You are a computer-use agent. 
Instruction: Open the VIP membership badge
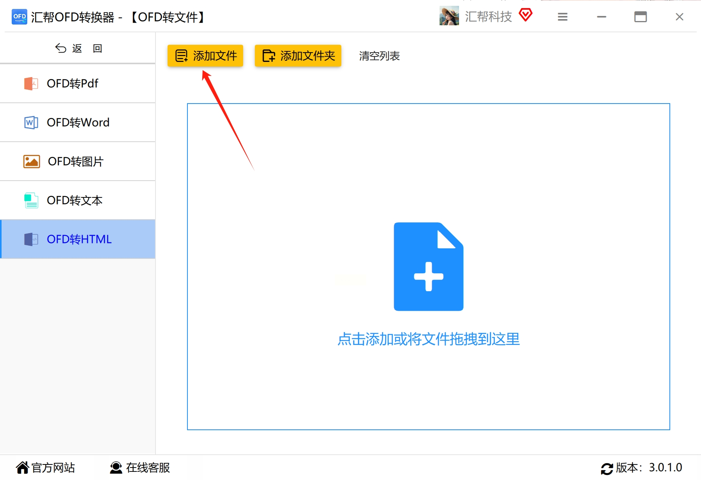(x=526, y=16)
